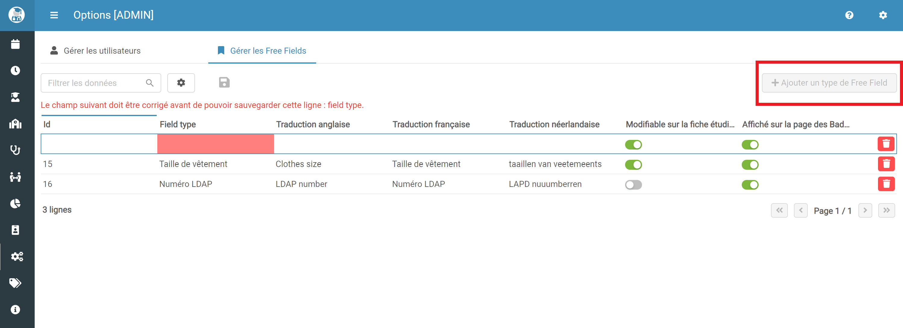903x328 pixels.
Task: Open table settings gear button
Action: pos(181,83)
